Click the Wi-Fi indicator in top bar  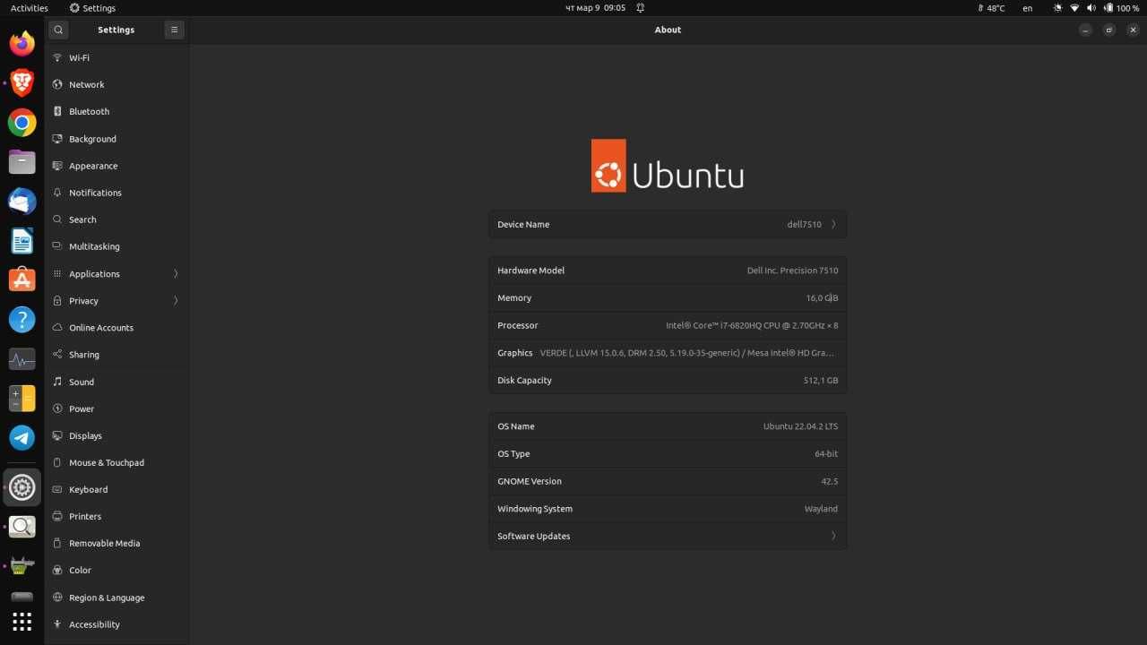click(1074, 8)
